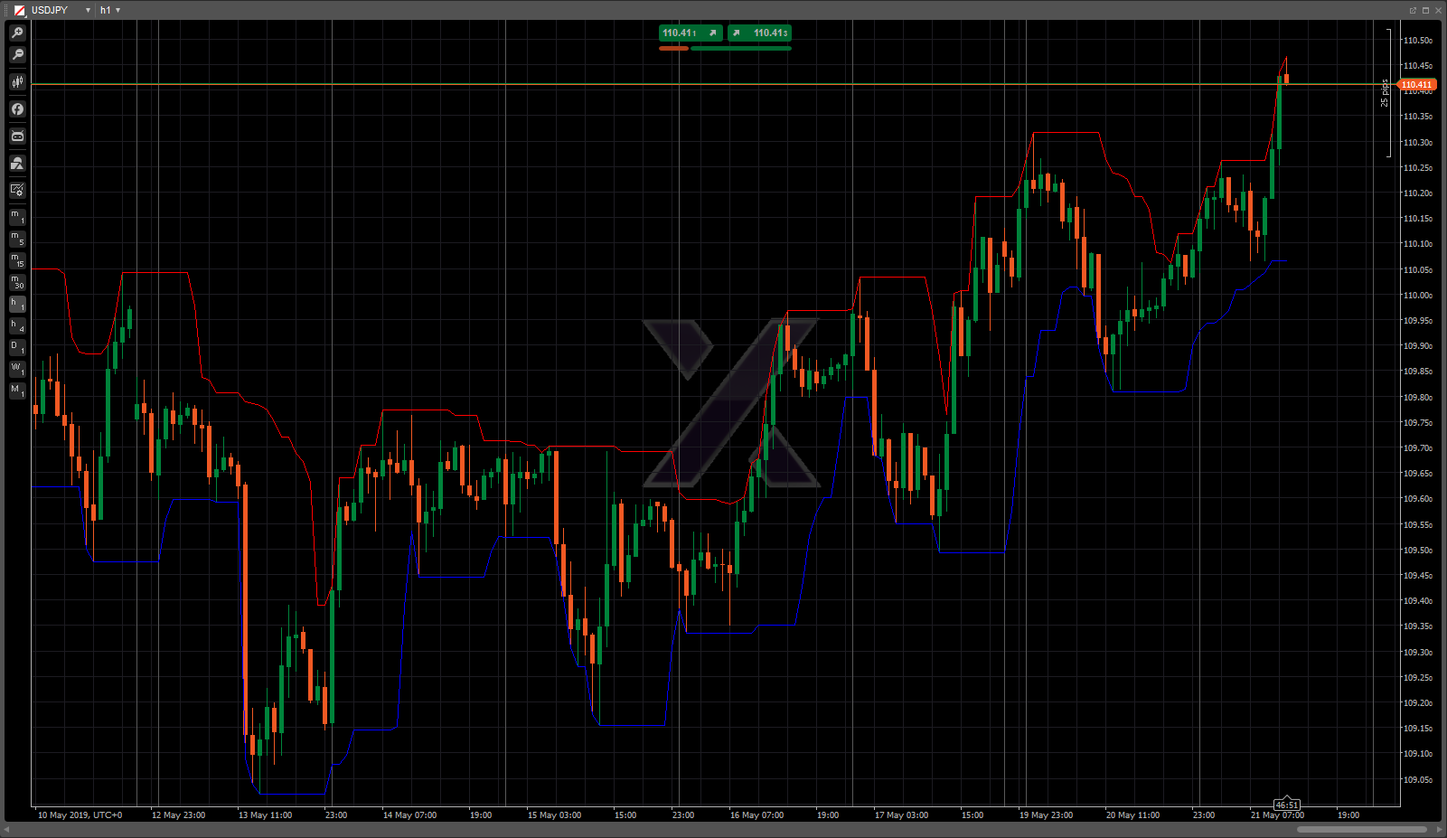Open the objects and shapes tool
This screenshot has height=838, width=1447.
pos(17,163)
